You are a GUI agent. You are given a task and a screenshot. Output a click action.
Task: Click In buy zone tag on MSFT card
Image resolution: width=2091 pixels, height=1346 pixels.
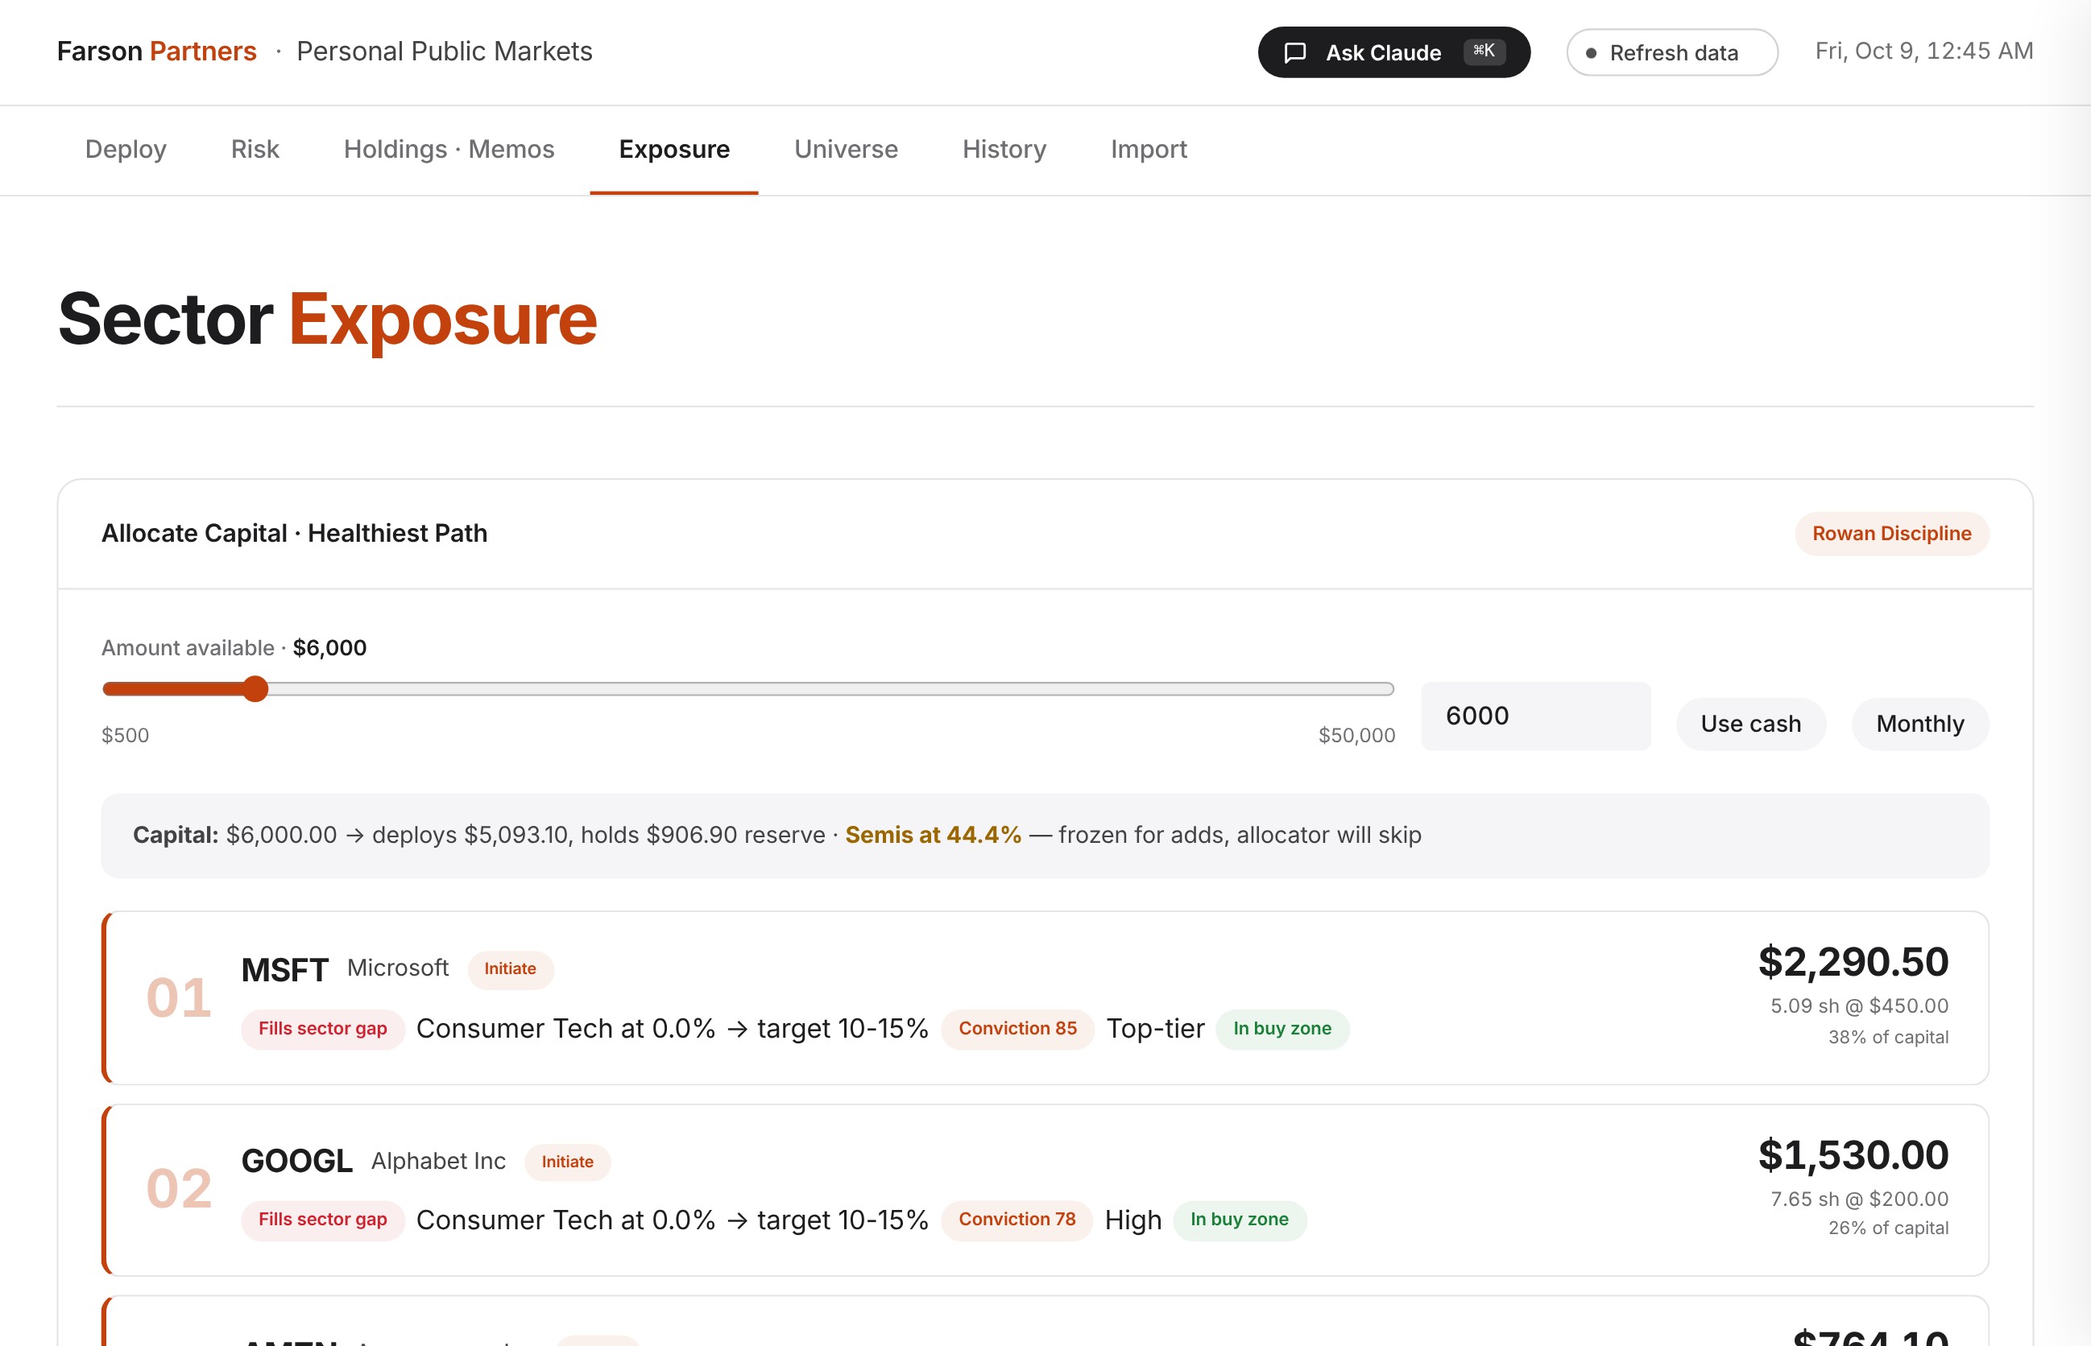[x=1282, y=1029]
